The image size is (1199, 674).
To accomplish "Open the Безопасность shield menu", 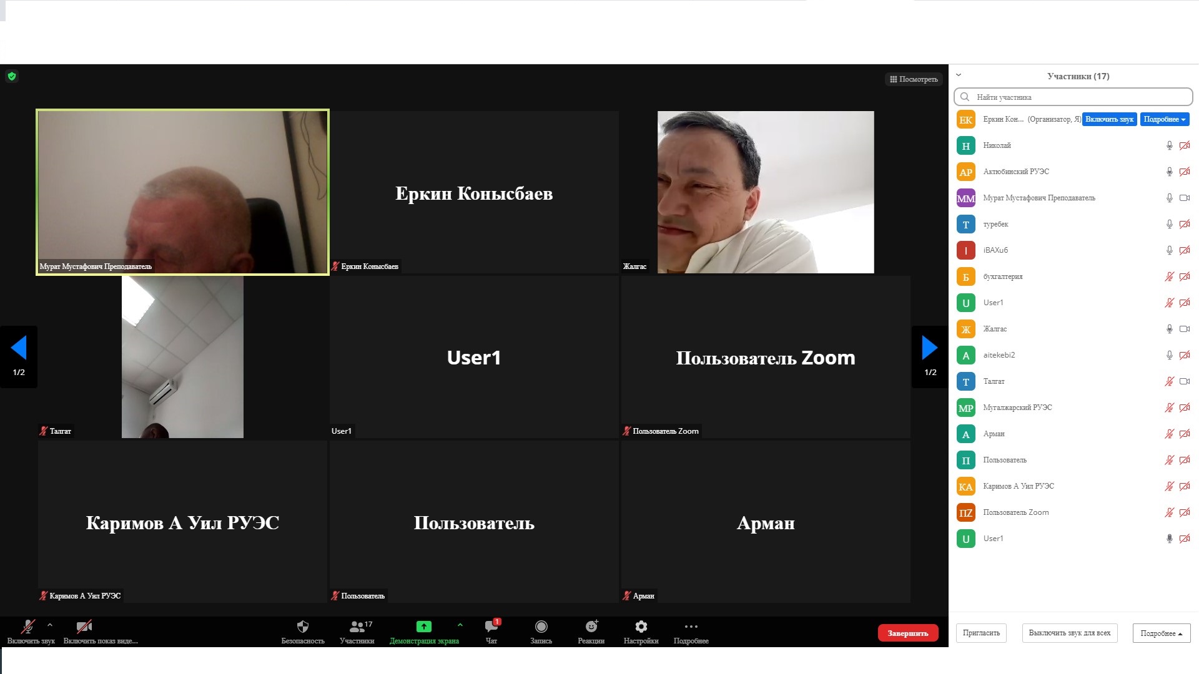I will pyautogui.click(x=303, y=631).
